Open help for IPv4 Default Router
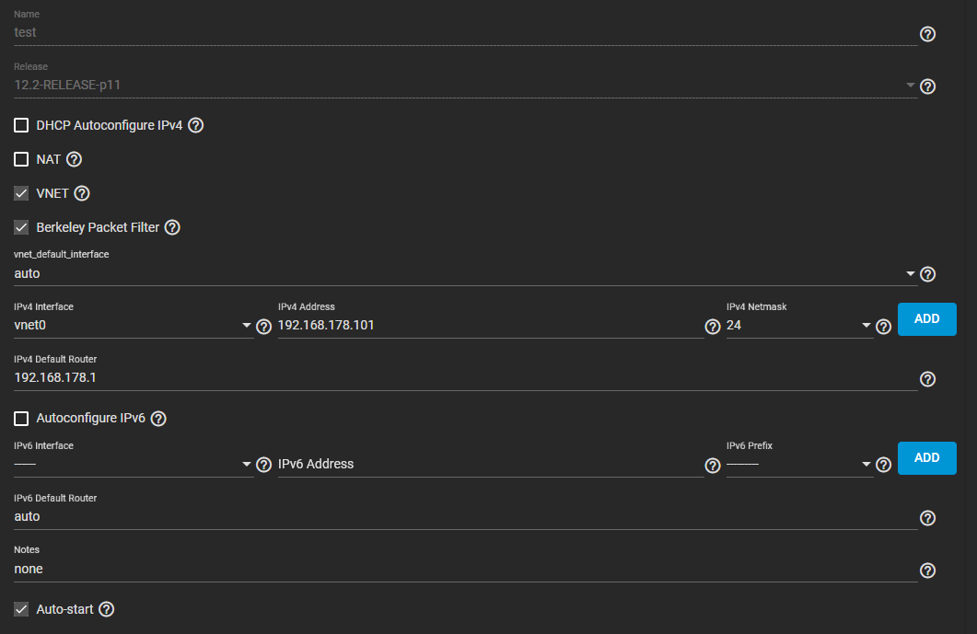This screenshot has width=977, height=634. (928, 379)
